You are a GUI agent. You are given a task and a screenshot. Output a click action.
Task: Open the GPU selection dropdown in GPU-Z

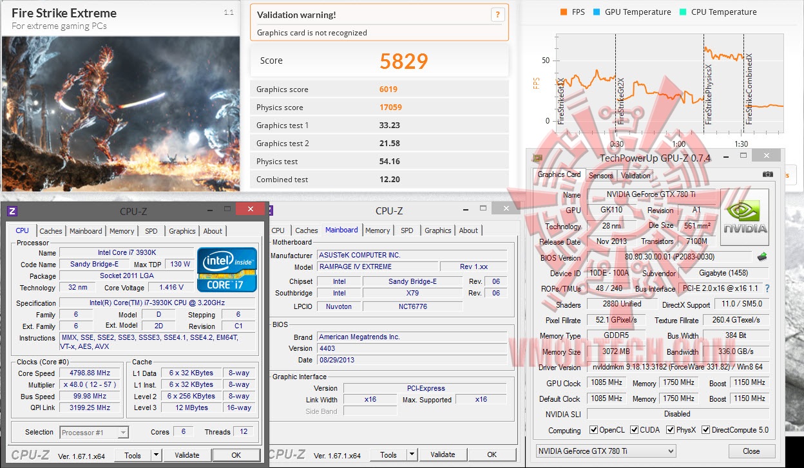pos(606,451)
